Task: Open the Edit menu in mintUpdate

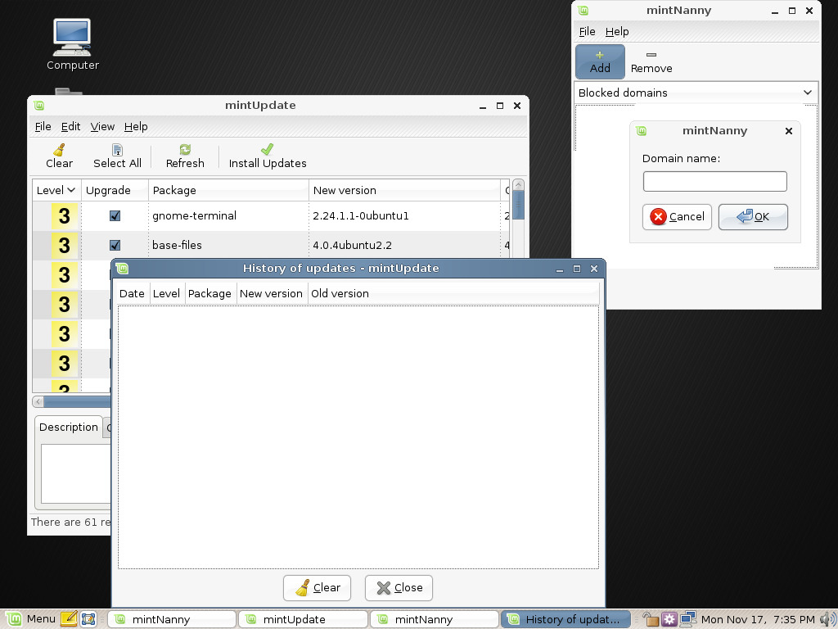Action: pos(70,127)
